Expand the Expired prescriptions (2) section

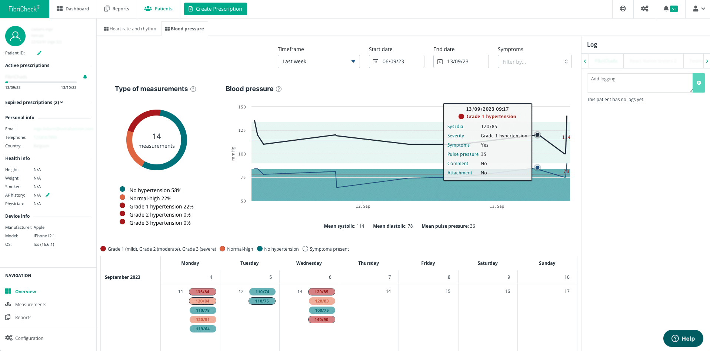(34, 103)
